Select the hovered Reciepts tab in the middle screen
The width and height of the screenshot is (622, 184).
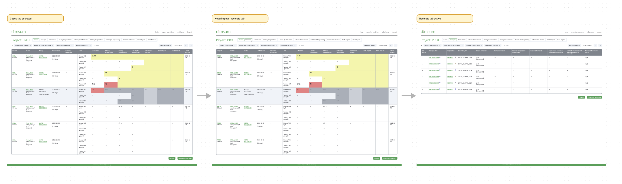248,40
